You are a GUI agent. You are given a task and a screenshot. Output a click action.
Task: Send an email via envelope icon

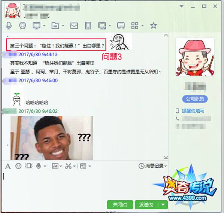tap(74, 26)
